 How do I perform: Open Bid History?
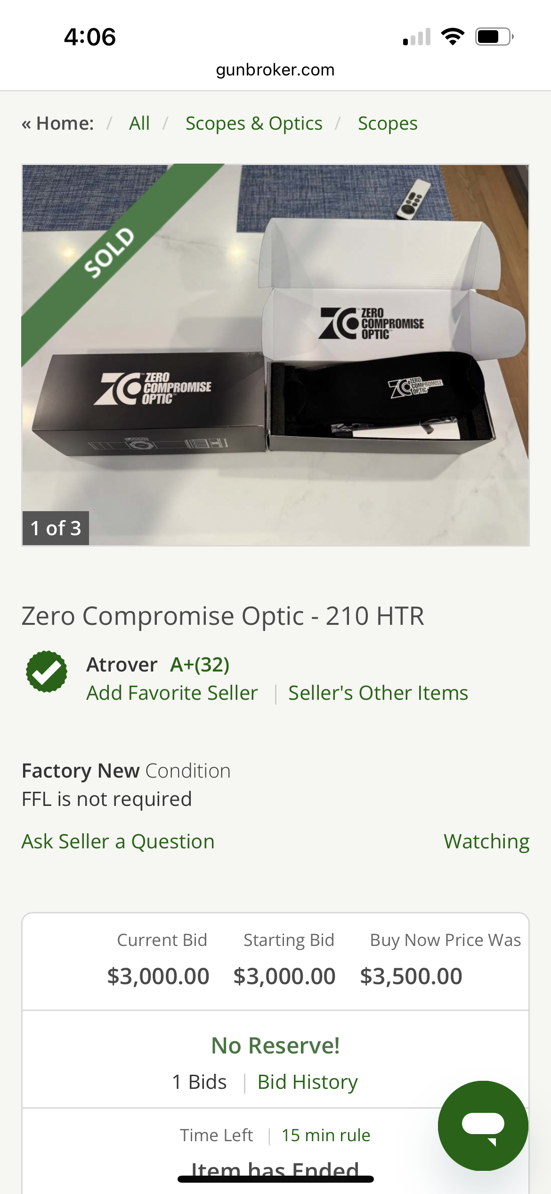pos(308,1082)
